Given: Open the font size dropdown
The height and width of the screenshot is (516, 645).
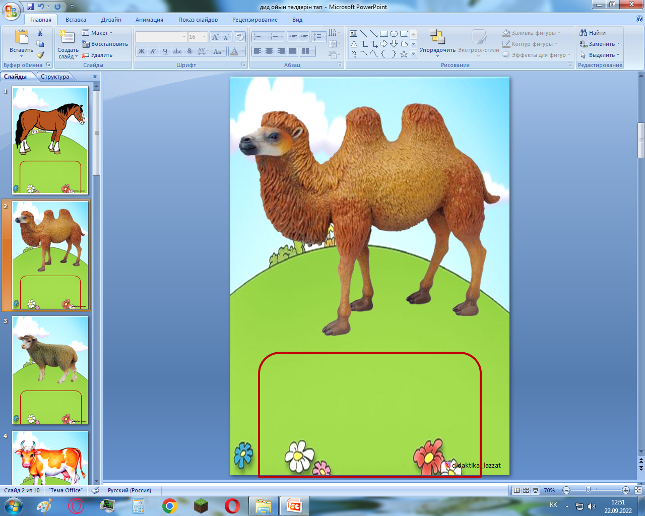Looking at the screenshot, I should pos(204,37).
